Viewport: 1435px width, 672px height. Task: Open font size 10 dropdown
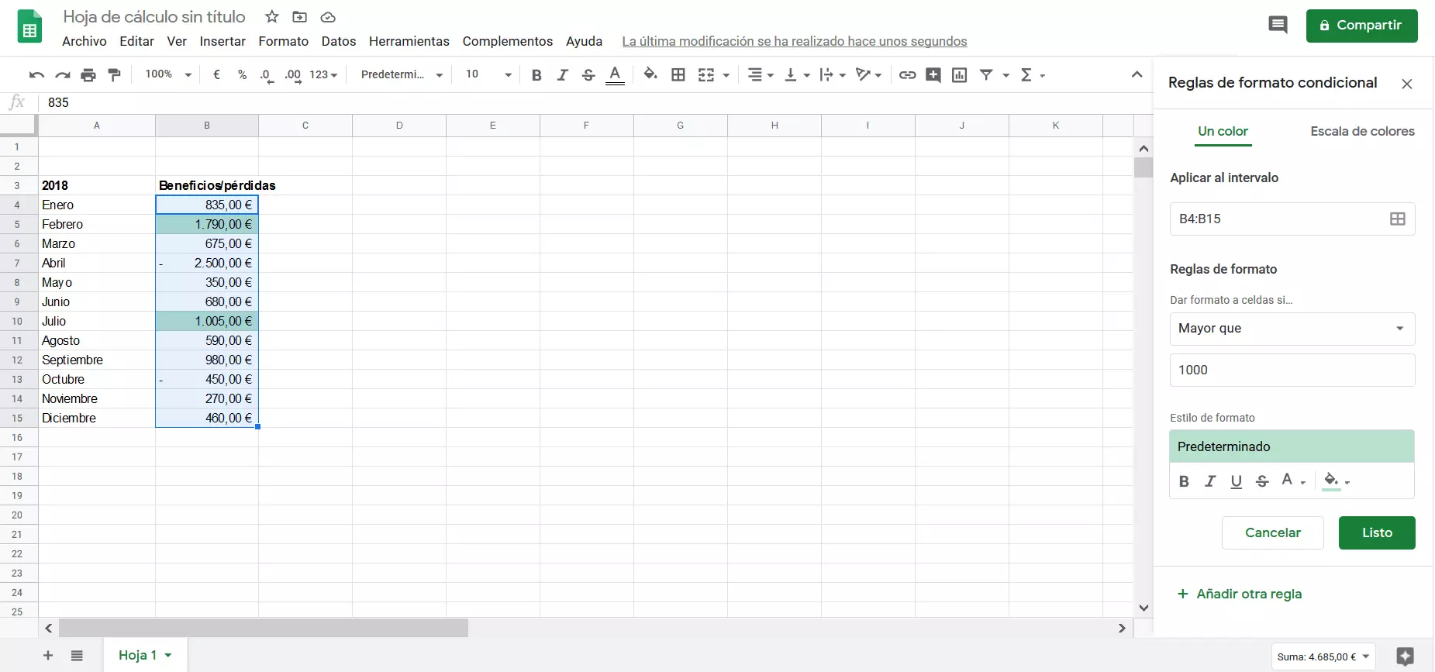tap(488, 75)
